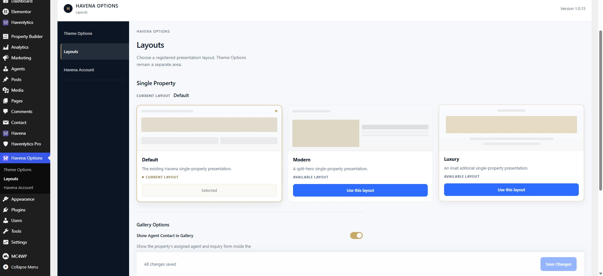The height and width of the screenshot is (276, 603).
Task: Click the Posts pin icon
Action: pos(6,79)
